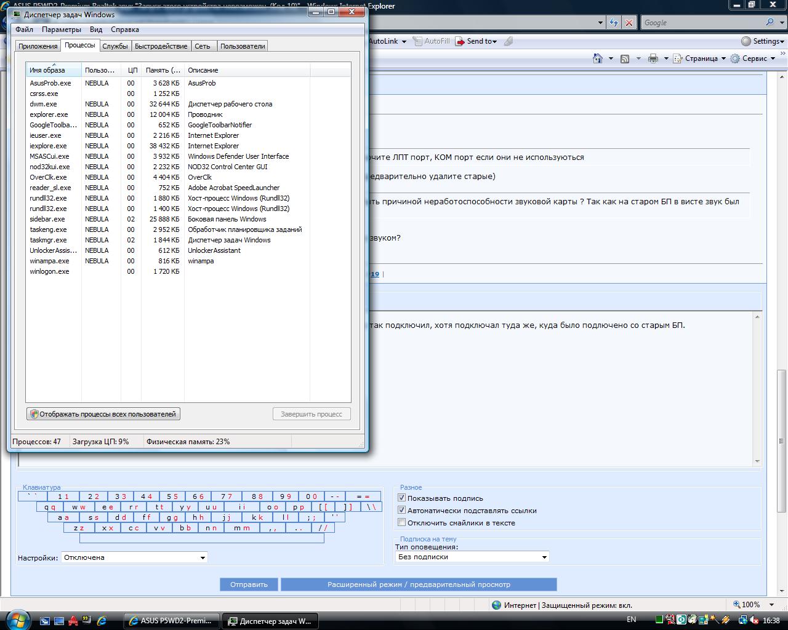Open the Справка menu
Image resolution: width=788 pixels, height=630 pixels.
pyautogui.click(x=125, y=30)
